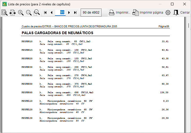
Task: Click the '90 de 4902' page indicator
Action: (91, 13)
